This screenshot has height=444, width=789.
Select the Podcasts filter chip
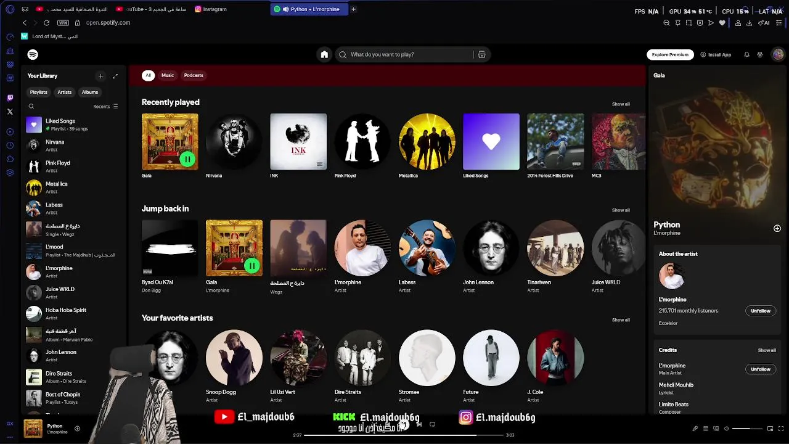[194, 75]
